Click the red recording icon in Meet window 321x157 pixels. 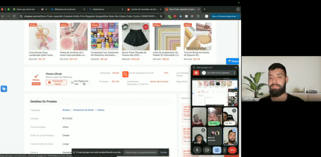pyautogui.click(x=196, y=73)
